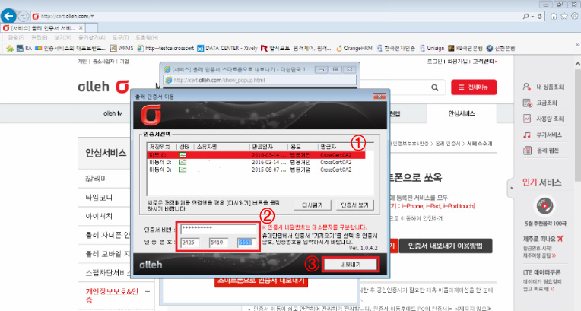Viewport: 581px width, 311px height.
Task: Open the DATA CENTER - Xively bookmark
Action: 227,48
